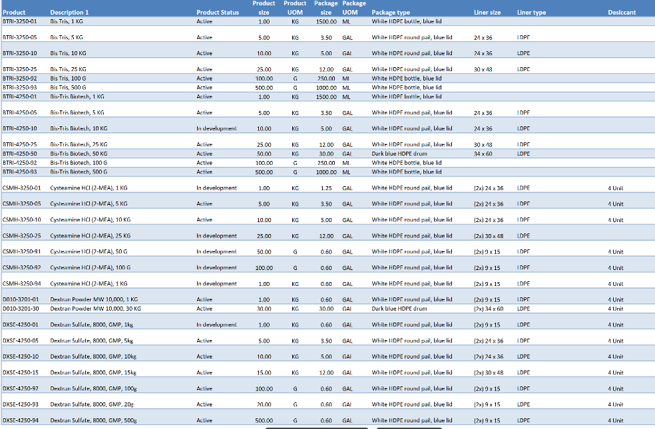The height and width of the screenshot is (429, 655).
Task: Select 'Cysteamine HCl (2-MEA), 25 KG' description
Action: coord(90,236)
